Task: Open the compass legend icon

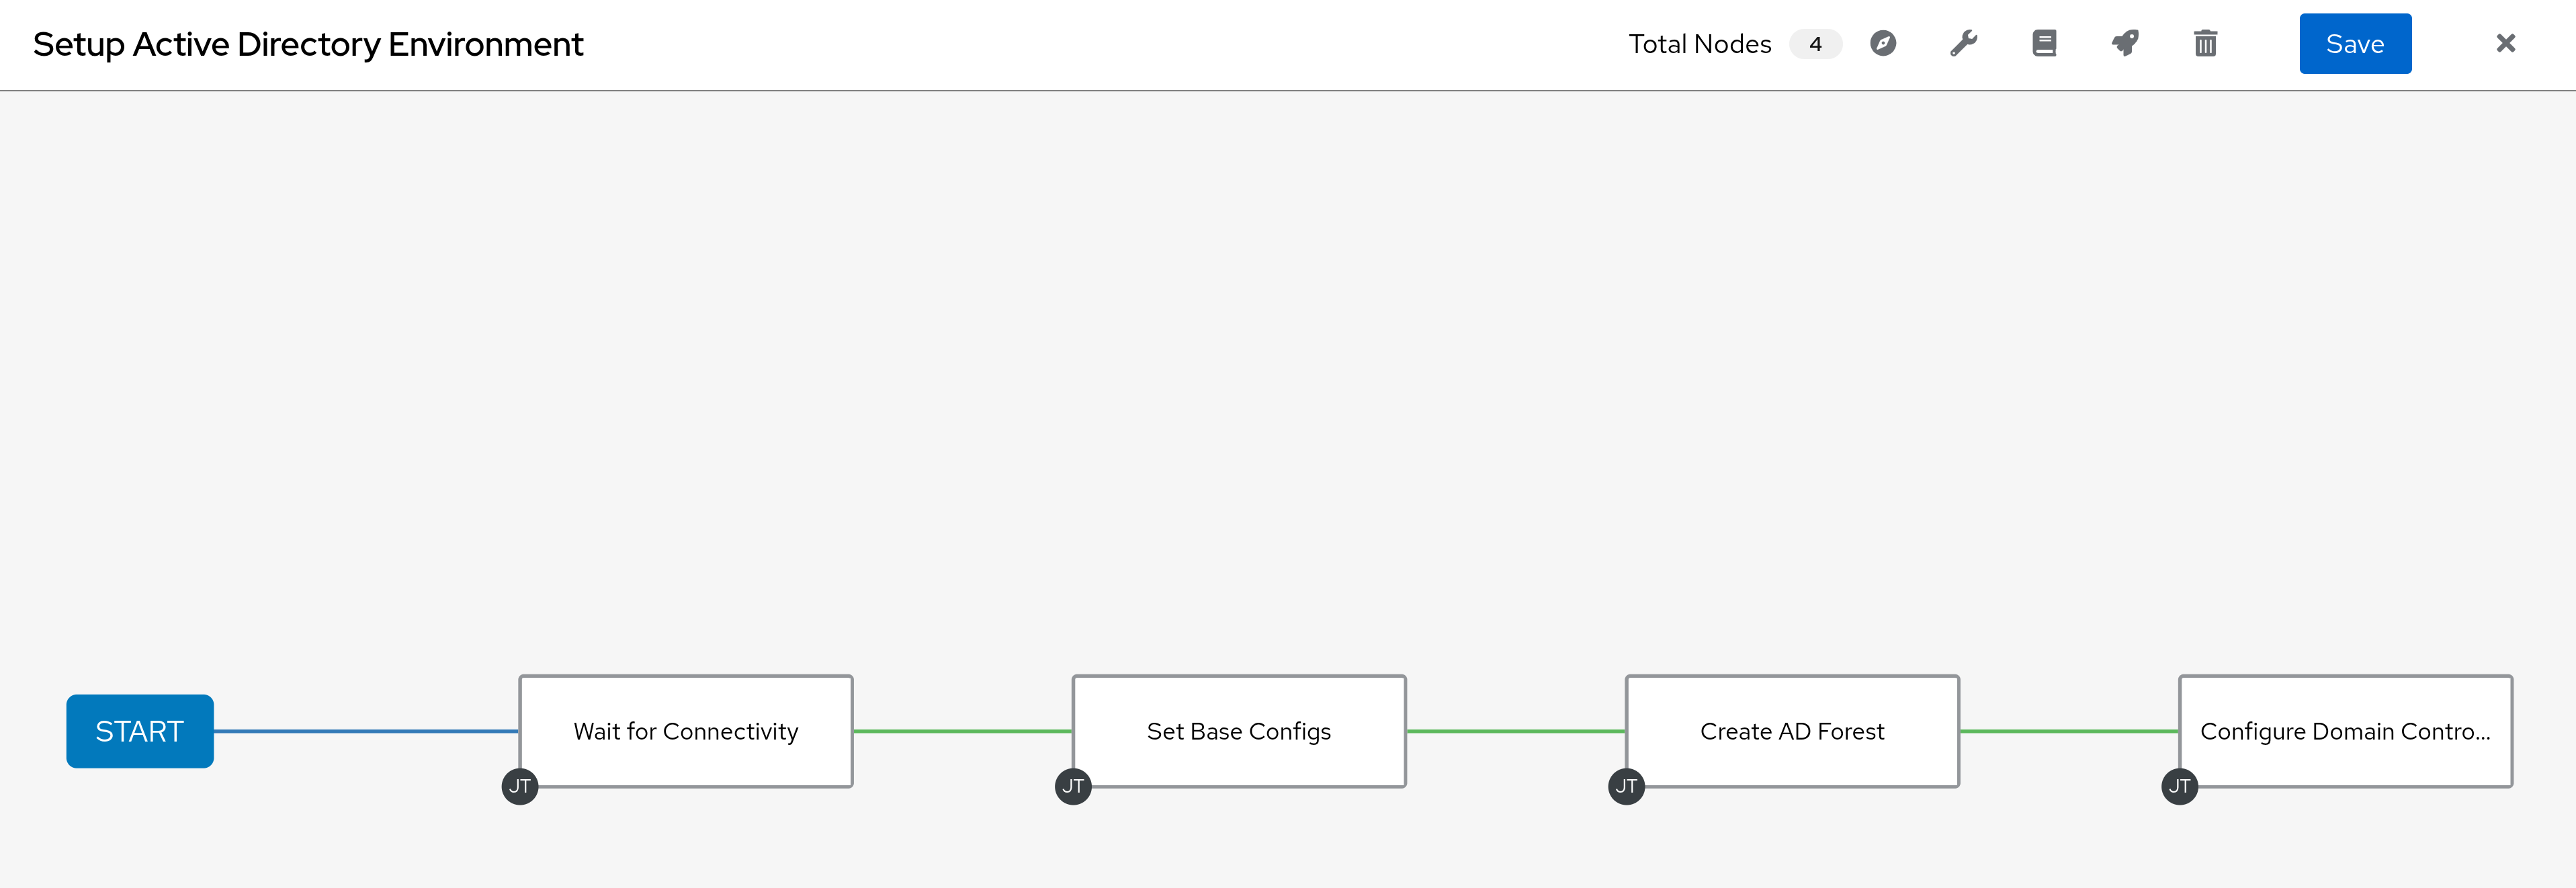Action: 1883,44
